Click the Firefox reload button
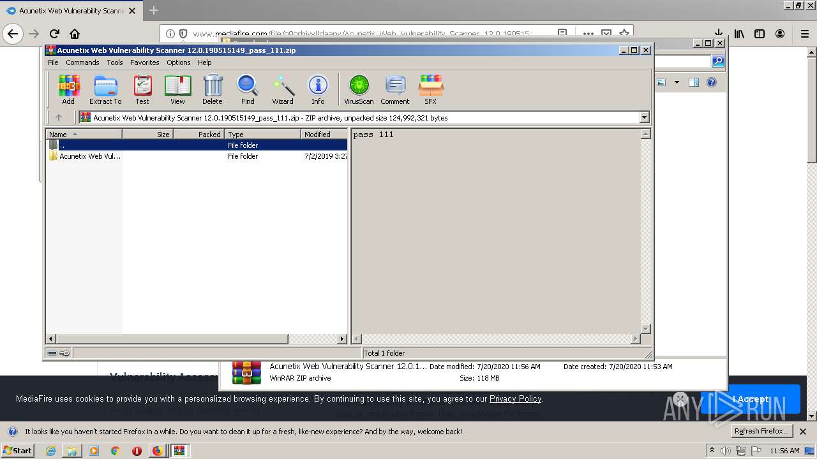Viewport: 817px width, 459px height. click(54, 34)
